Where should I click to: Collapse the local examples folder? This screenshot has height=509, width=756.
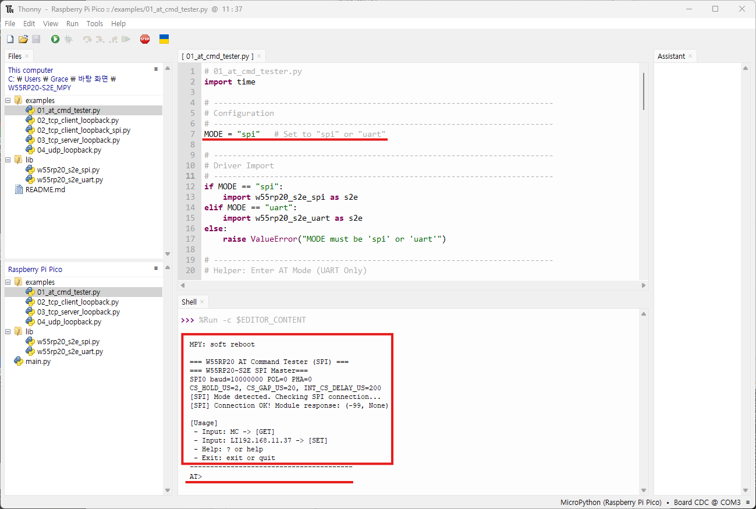8,100
